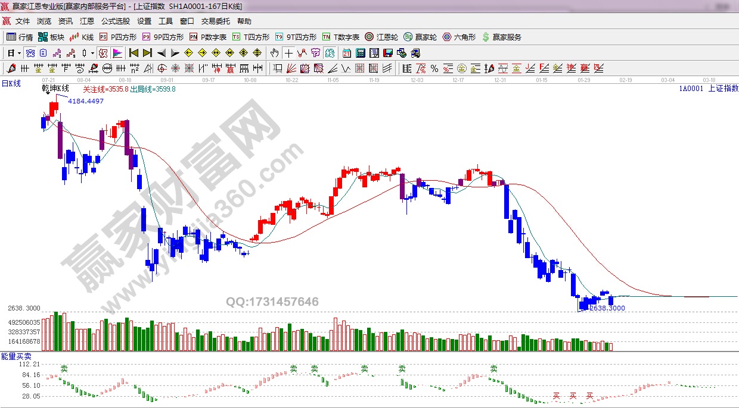Image resolution: width=739 pixels, height=408 pixels.
Task: Open the 板块 sector panel
Action: click(x=51, y=37)
